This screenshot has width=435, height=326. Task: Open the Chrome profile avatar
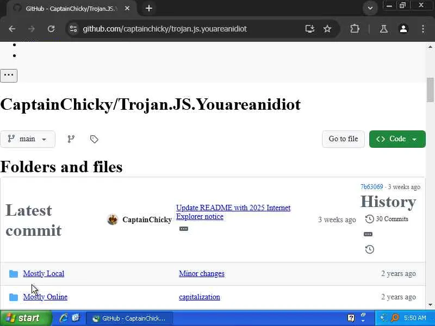point(403,29)
